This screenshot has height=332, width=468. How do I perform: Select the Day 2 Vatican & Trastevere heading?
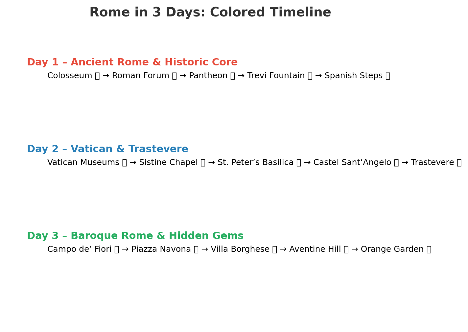(x=107, y=149)
